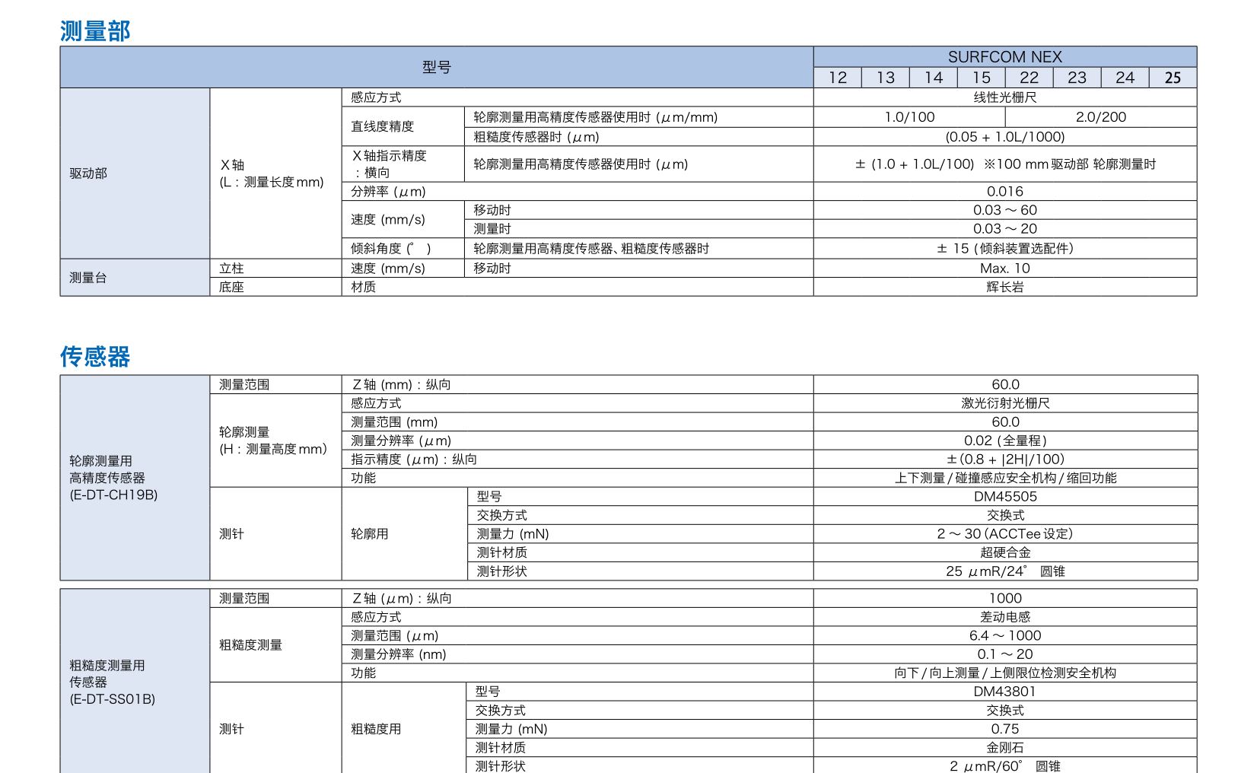Click the 金刚石 stylus material value

[x=1005, y=748]
